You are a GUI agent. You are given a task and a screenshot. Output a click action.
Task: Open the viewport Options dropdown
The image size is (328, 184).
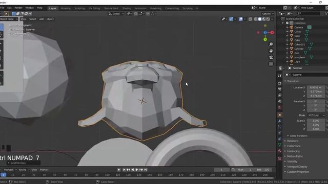(268, 14)
